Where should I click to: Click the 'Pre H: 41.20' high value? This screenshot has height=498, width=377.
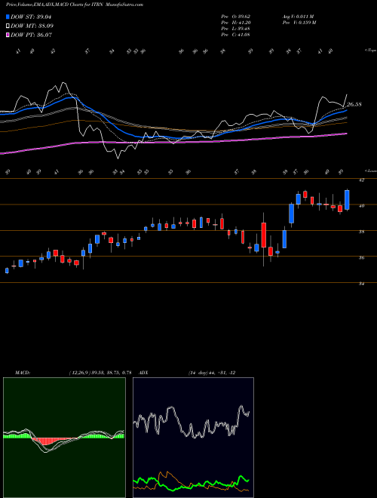[x=236, y=23]
